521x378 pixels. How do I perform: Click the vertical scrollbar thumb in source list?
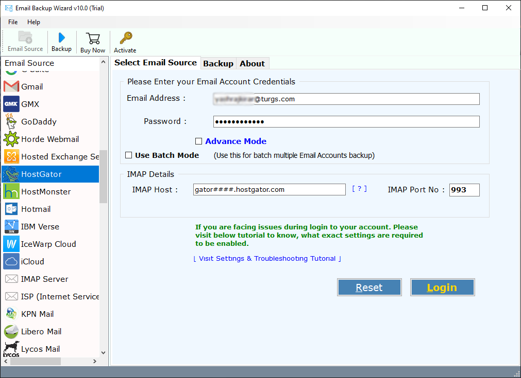[x=104, y=176]
